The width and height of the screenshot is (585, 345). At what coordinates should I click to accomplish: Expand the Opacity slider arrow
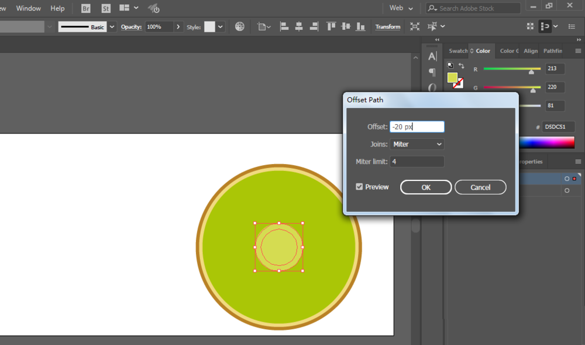click(178, 27)
